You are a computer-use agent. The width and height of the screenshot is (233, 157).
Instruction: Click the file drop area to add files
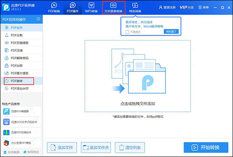(138, 76)
